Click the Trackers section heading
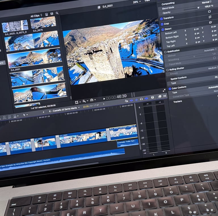This screenshot has height=216, width=218. [x=177, y=101]
